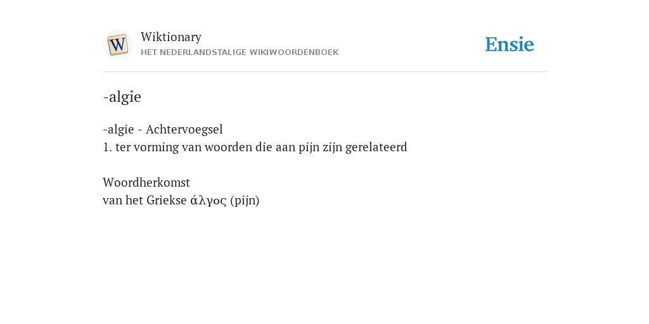Select the subtitle Het Nederlandstalige Wikiwoordenboek
Image resolution: width=649 pixels, height=324 pixels.
click(240, 53)
